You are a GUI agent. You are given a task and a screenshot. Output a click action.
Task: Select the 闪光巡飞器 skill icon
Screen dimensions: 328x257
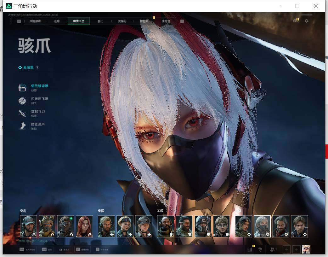click(22, 101)
